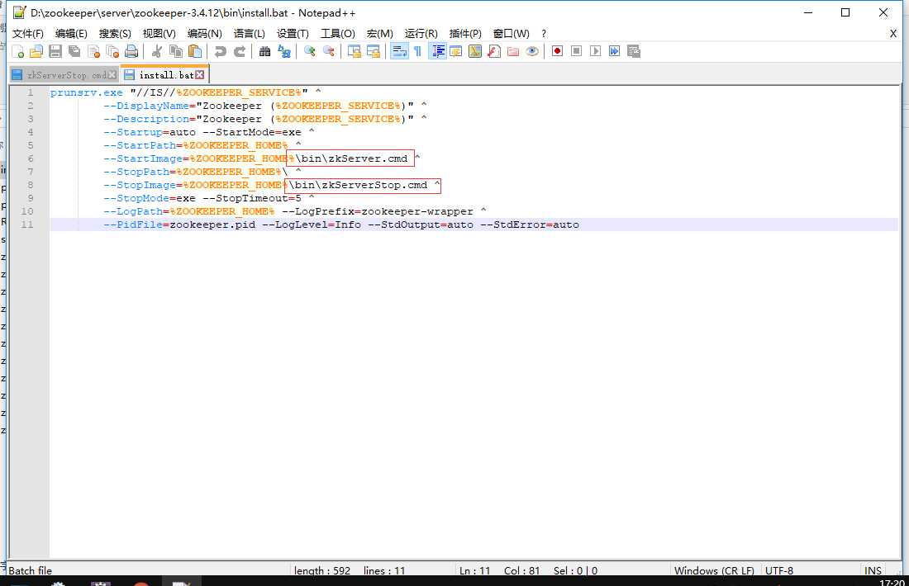Toggle synchronized vertical scrolling icon
The width and height of the screenshot is (909, 586).
pyautogui.click(x=355, y=51)
